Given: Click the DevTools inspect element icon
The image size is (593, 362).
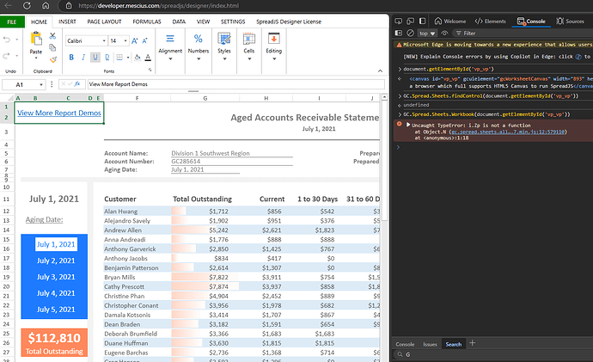Looking at the screenshot, I should [398, 21].
